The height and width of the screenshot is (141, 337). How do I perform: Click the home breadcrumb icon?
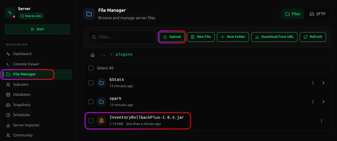click(x=93, y=55)
